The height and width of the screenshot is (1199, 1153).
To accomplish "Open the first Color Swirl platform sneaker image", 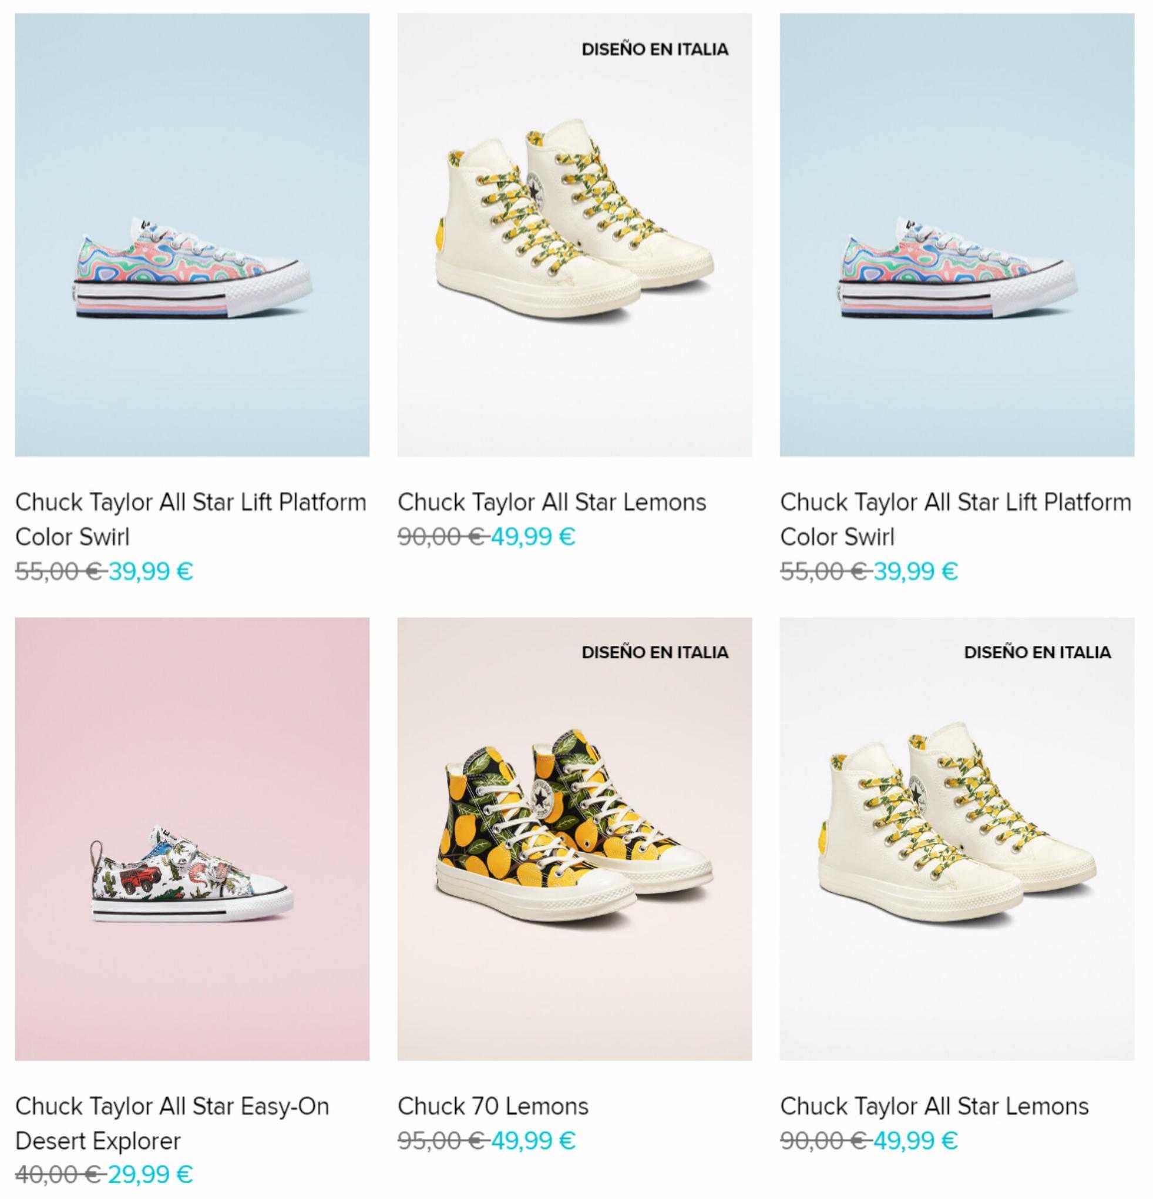I will 192,235.
